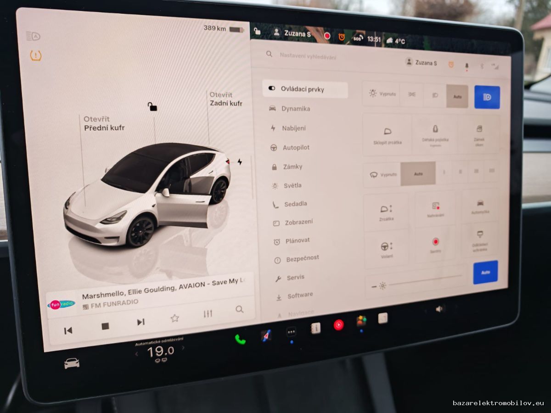Adjust the display brightness slider

(416, 281)
